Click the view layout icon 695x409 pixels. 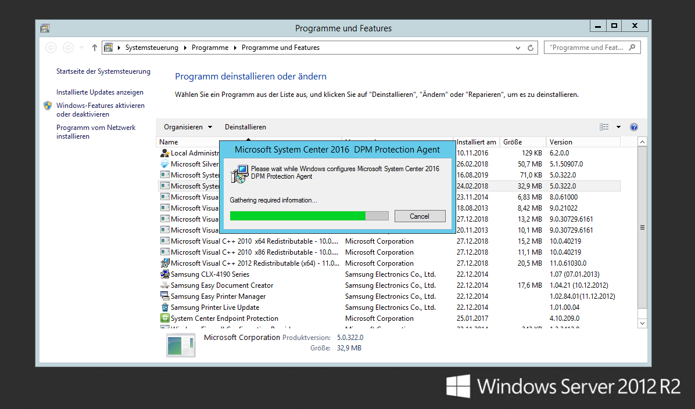tap(604, 127)
